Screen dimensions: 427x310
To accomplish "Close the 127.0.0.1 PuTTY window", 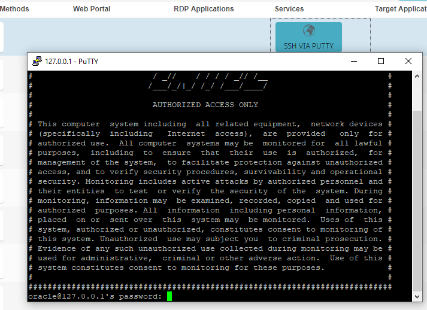I will click(x=408, y=61).
